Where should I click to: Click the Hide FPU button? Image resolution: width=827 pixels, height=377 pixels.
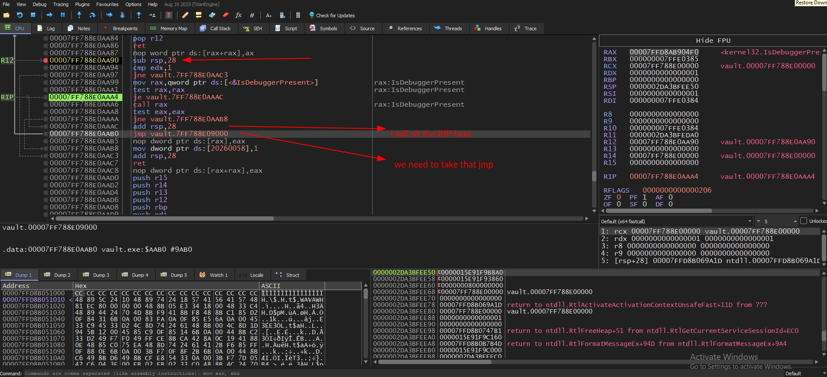pos(713,41)
